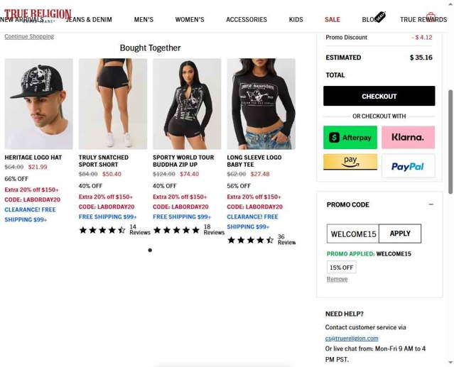Click the True Religion logo
The width and height of the screenshot is (454, 367).
pyautogui.click(x=38, y=14)
